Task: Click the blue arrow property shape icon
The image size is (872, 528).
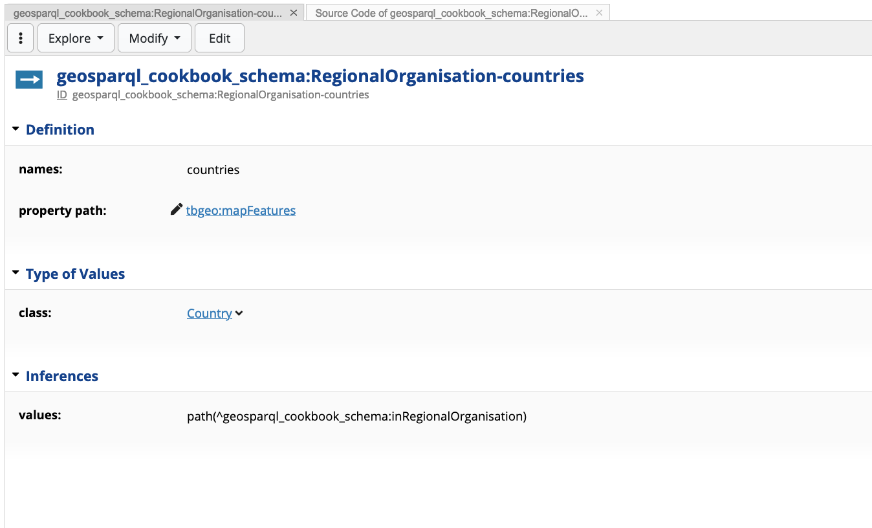Action: (x=29, y=80)
